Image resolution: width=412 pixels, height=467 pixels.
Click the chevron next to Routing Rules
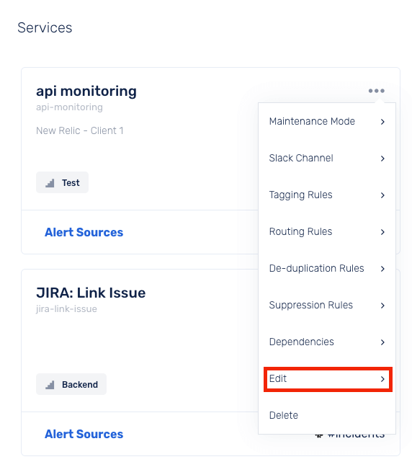click(382, 232)
